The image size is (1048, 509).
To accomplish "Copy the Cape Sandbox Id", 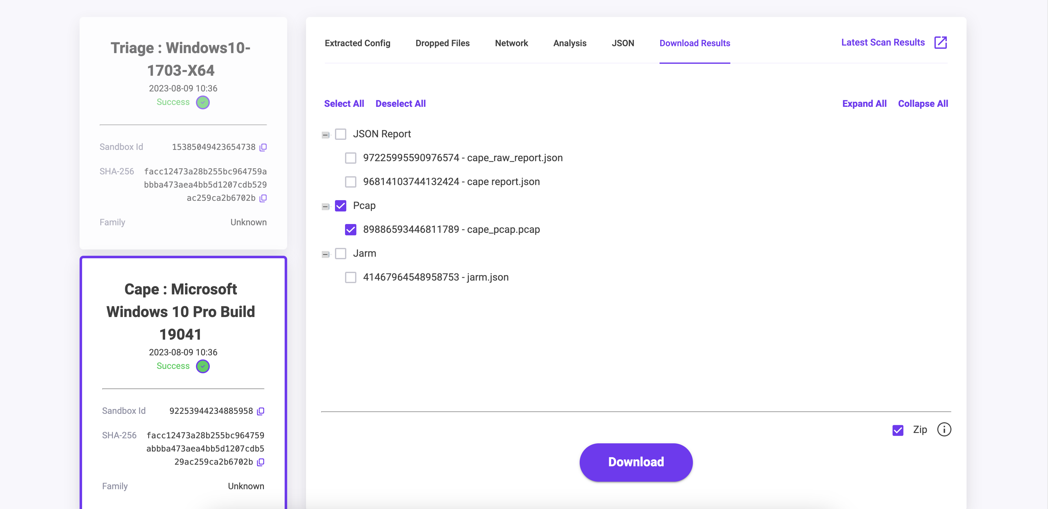I will point(261,411).
